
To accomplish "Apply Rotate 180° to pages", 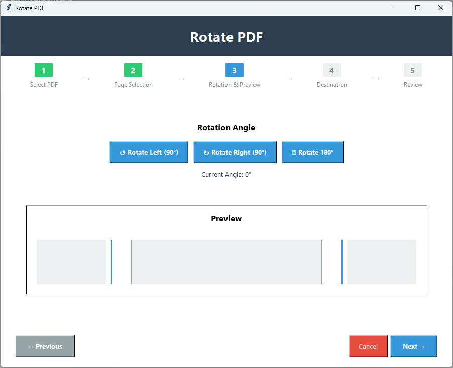I will point(312,152).
